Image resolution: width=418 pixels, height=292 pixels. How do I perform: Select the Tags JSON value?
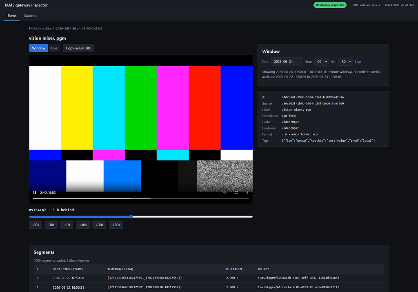(x=328, y=140)
